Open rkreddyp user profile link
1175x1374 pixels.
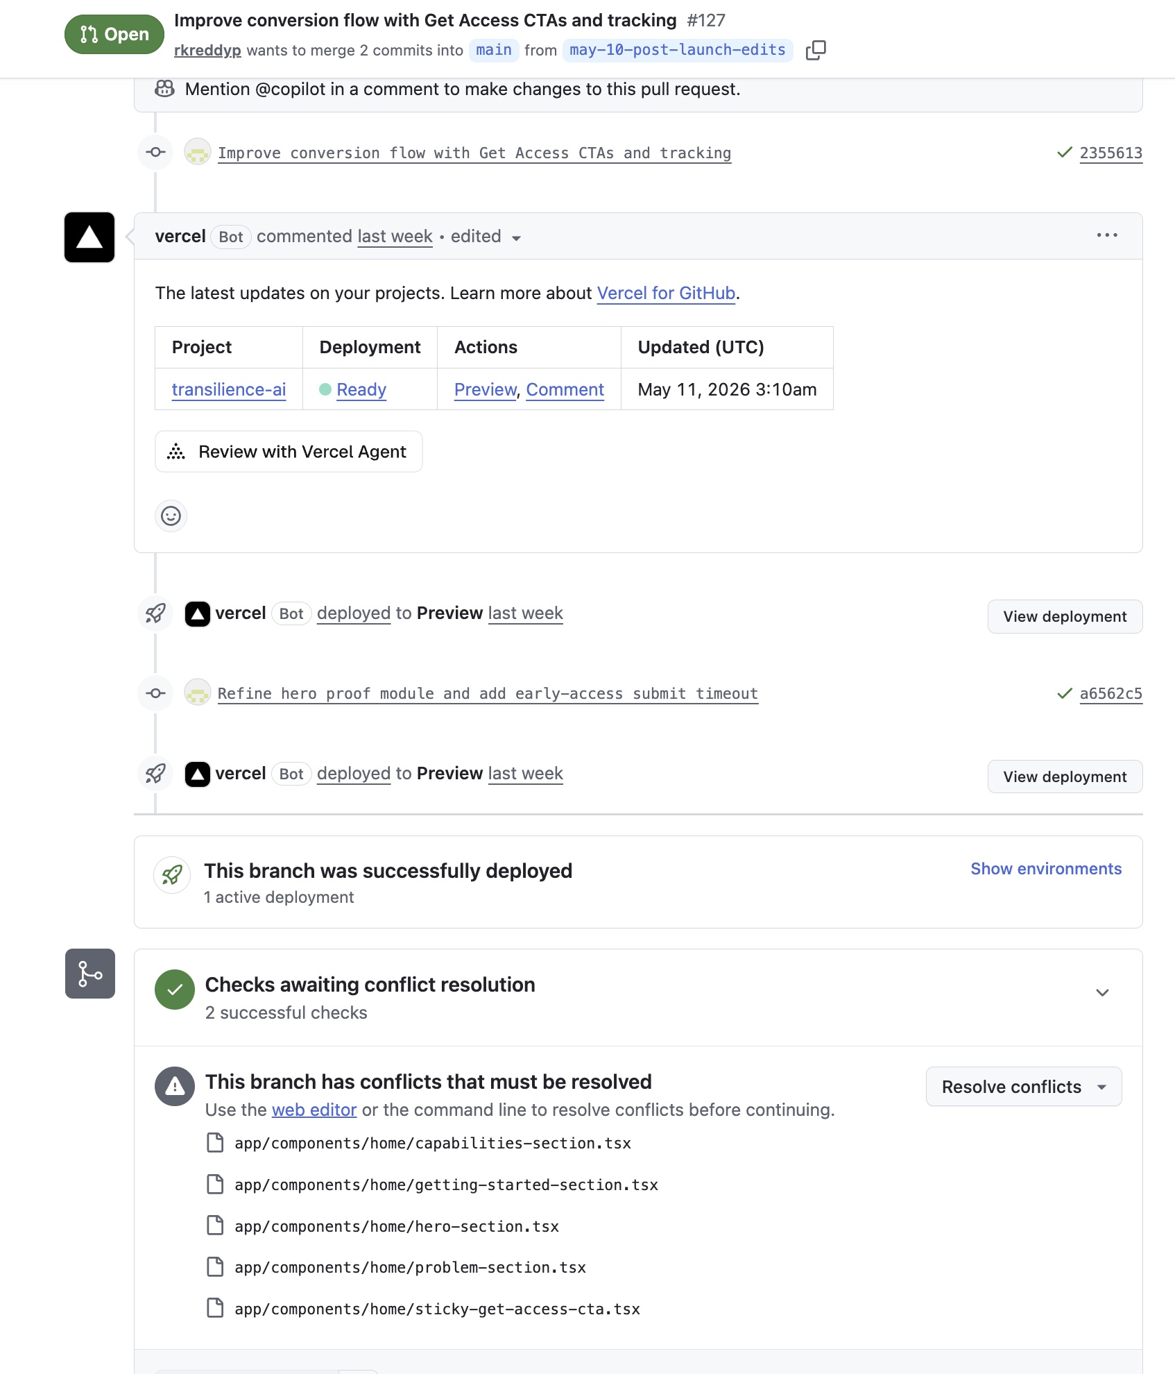tap(207, 51)
